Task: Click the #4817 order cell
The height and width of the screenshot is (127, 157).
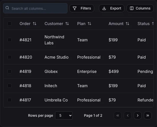Action: pos(25,100)
